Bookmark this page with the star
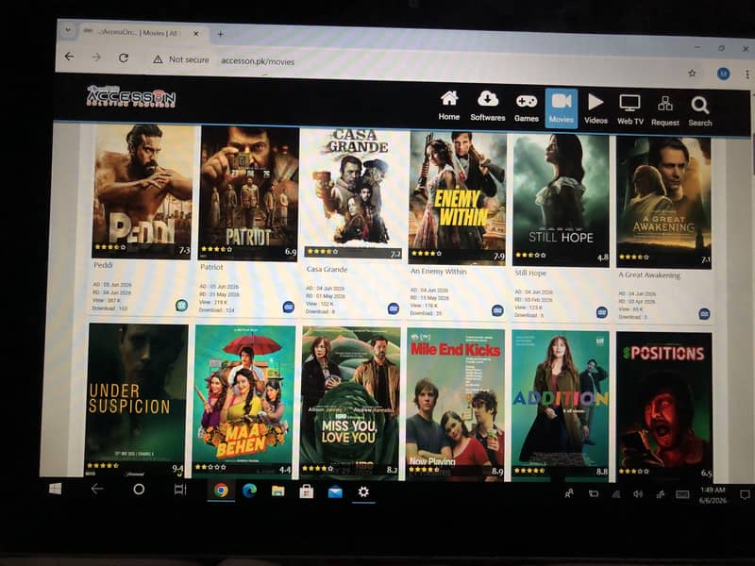Viewport: 755px width, 566px height. [x=692, y=74]
